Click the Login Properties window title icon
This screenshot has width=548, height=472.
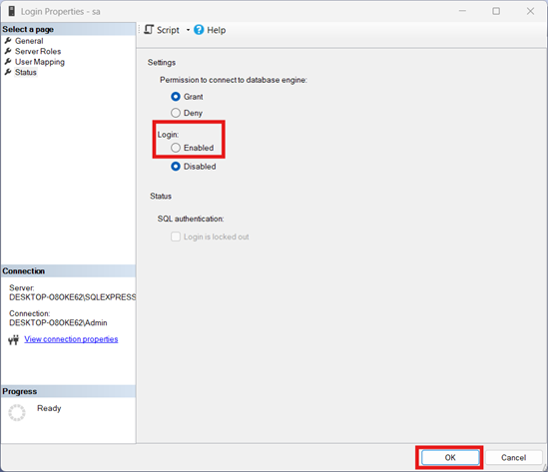[x=12, y=11]
